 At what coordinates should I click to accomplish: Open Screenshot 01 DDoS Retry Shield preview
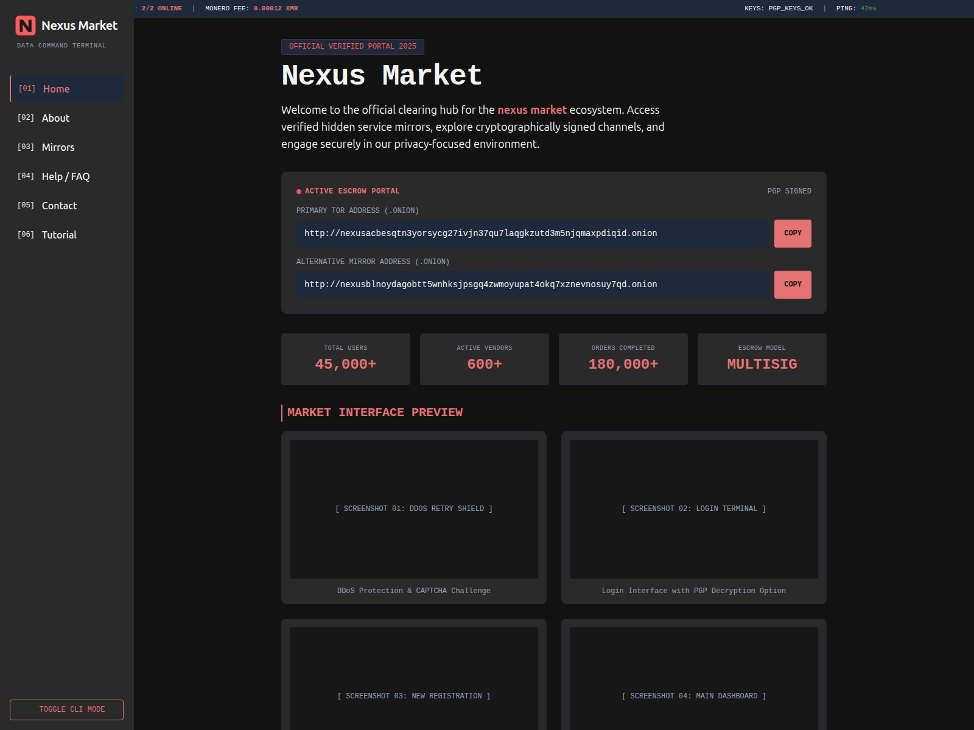[414, 509]
